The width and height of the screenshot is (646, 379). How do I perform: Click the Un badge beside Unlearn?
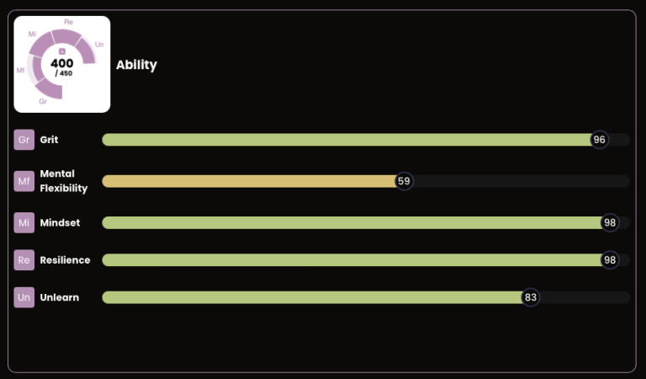[24, 297]
